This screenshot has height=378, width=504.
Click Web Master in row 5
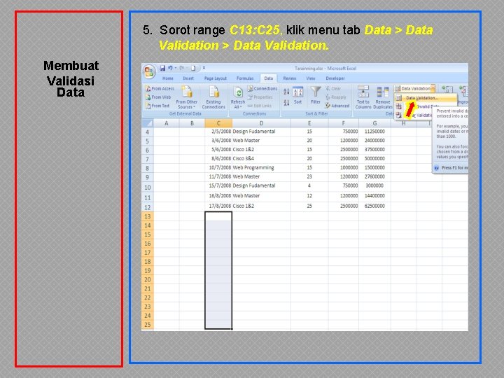pos(261,141)
